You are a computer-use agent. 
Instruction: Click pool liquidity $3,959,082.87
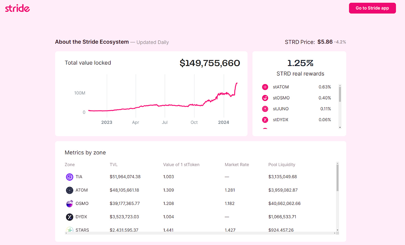click(283, 190)
